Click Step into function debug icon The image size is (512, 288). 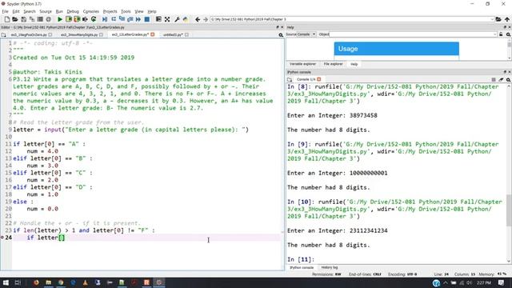pos(122,19)
